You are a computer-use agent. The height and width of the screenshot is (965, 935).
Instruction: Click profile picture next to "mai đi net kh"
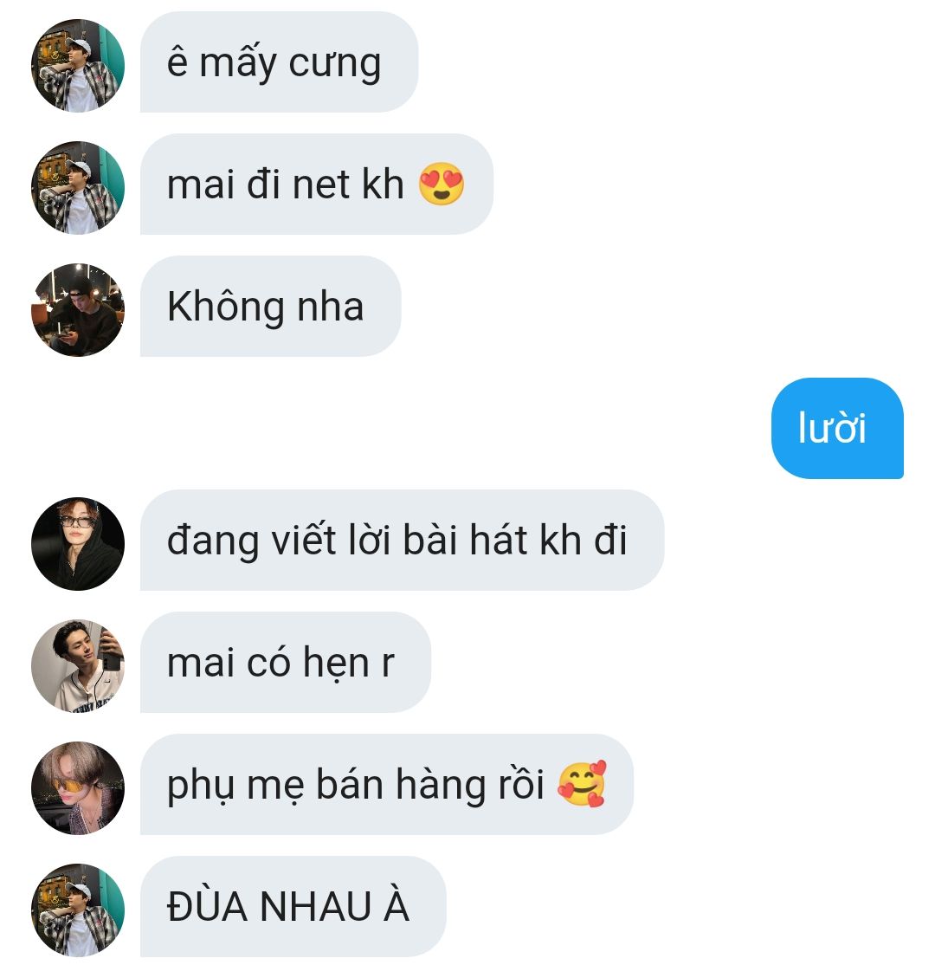(78, 188)
